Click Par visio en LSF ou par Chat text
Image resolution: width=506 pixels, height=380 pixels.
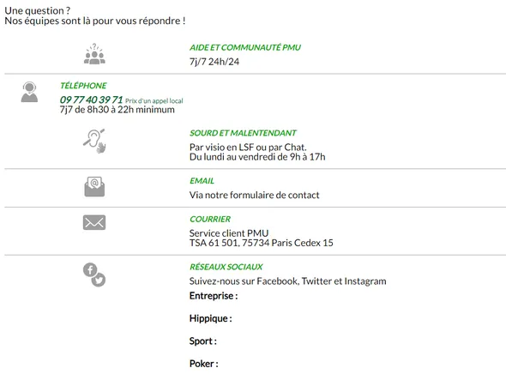pos(248,148)
